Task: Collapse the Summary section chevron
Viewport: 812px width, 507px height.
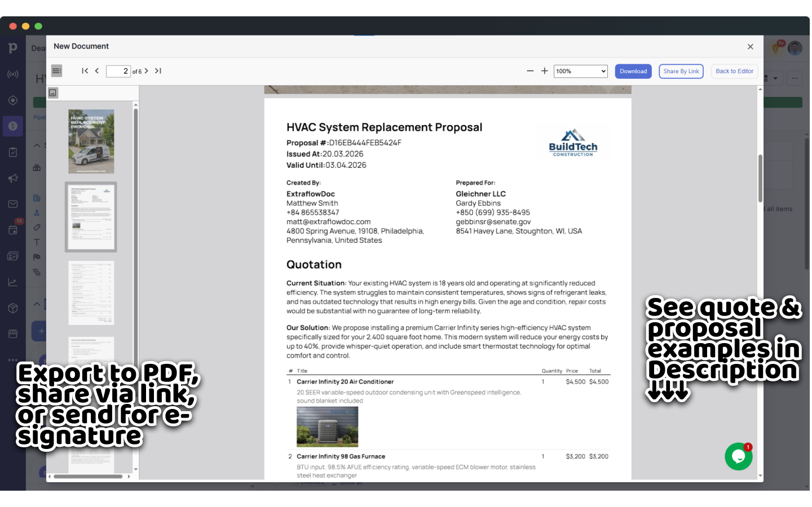Action: pos(37,145)
